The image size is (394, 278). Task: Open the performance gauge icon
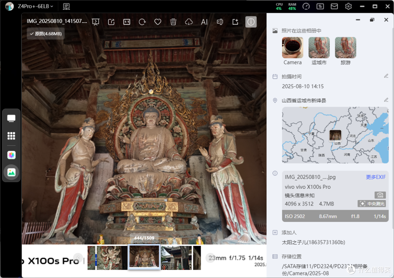[306, 6]
